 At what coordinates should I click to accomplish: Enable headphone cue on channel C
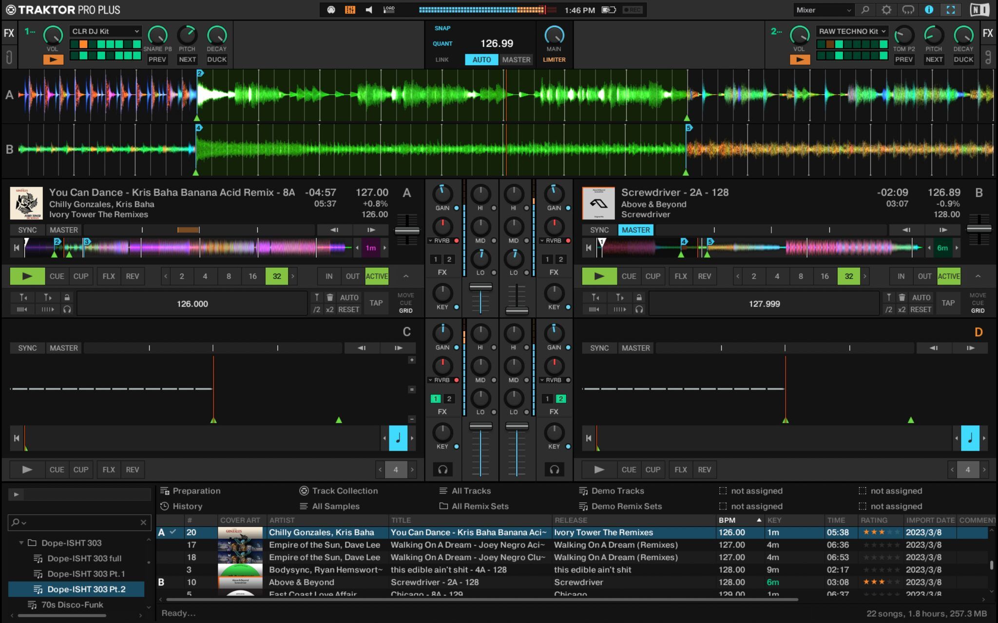coord(442,470)
